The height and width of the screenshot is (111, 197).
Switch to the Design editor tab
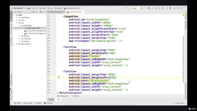click(51, 100)
